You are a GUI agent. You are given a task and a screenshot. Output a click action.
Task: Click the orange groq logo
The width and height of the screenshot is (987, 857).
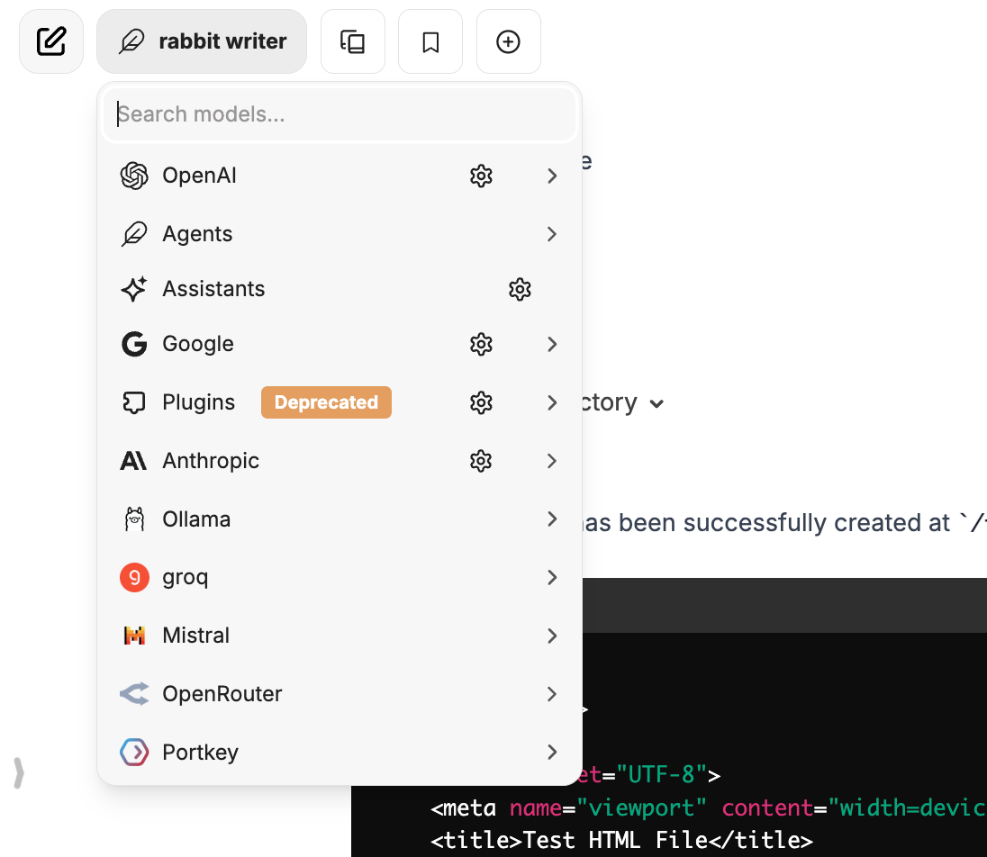tap(134, 578)
